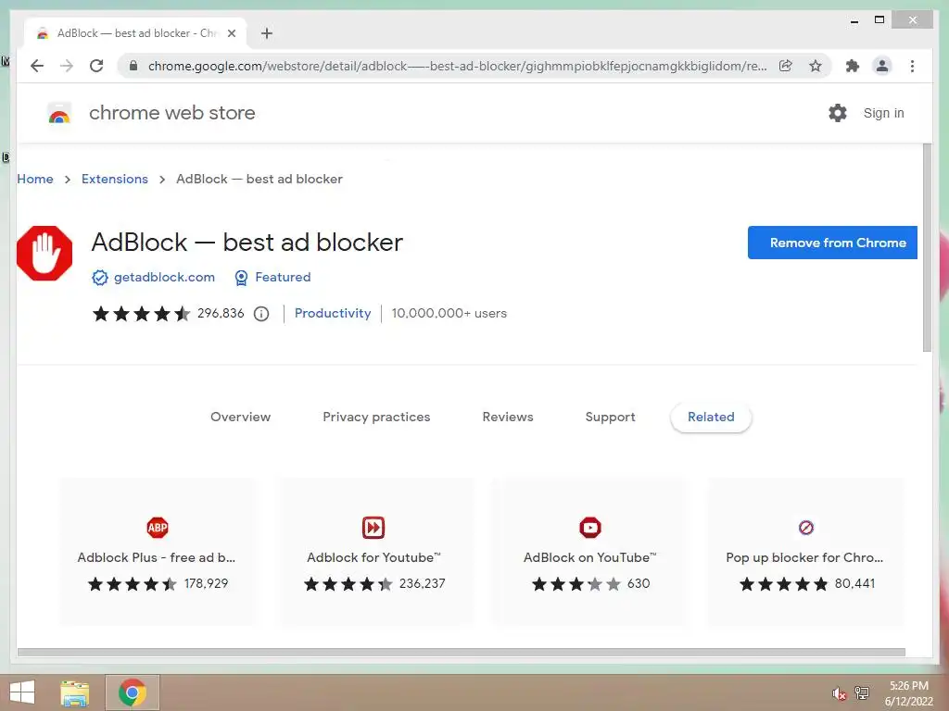This screenshot has height=711, width=949.
Task: Bookmark this page with the star icon
Action: [816, 66]
